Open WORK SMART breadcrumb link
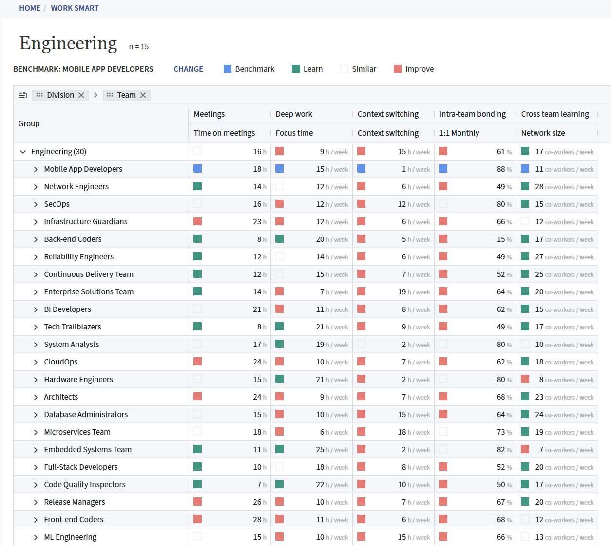The image size is (611, 546). [75, 8]
